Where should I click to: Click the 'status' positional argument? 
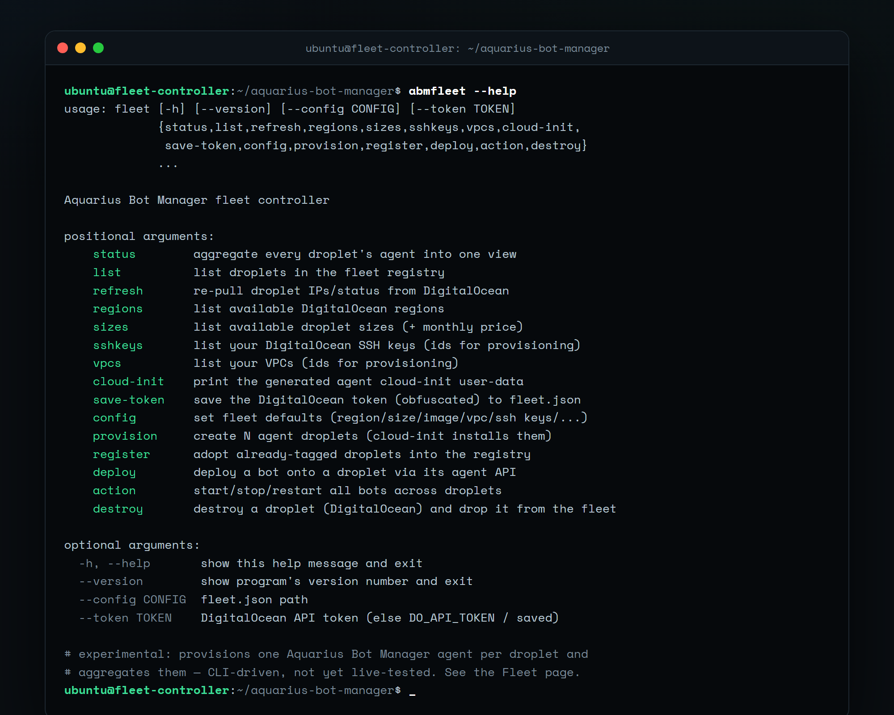coord(114,254)
